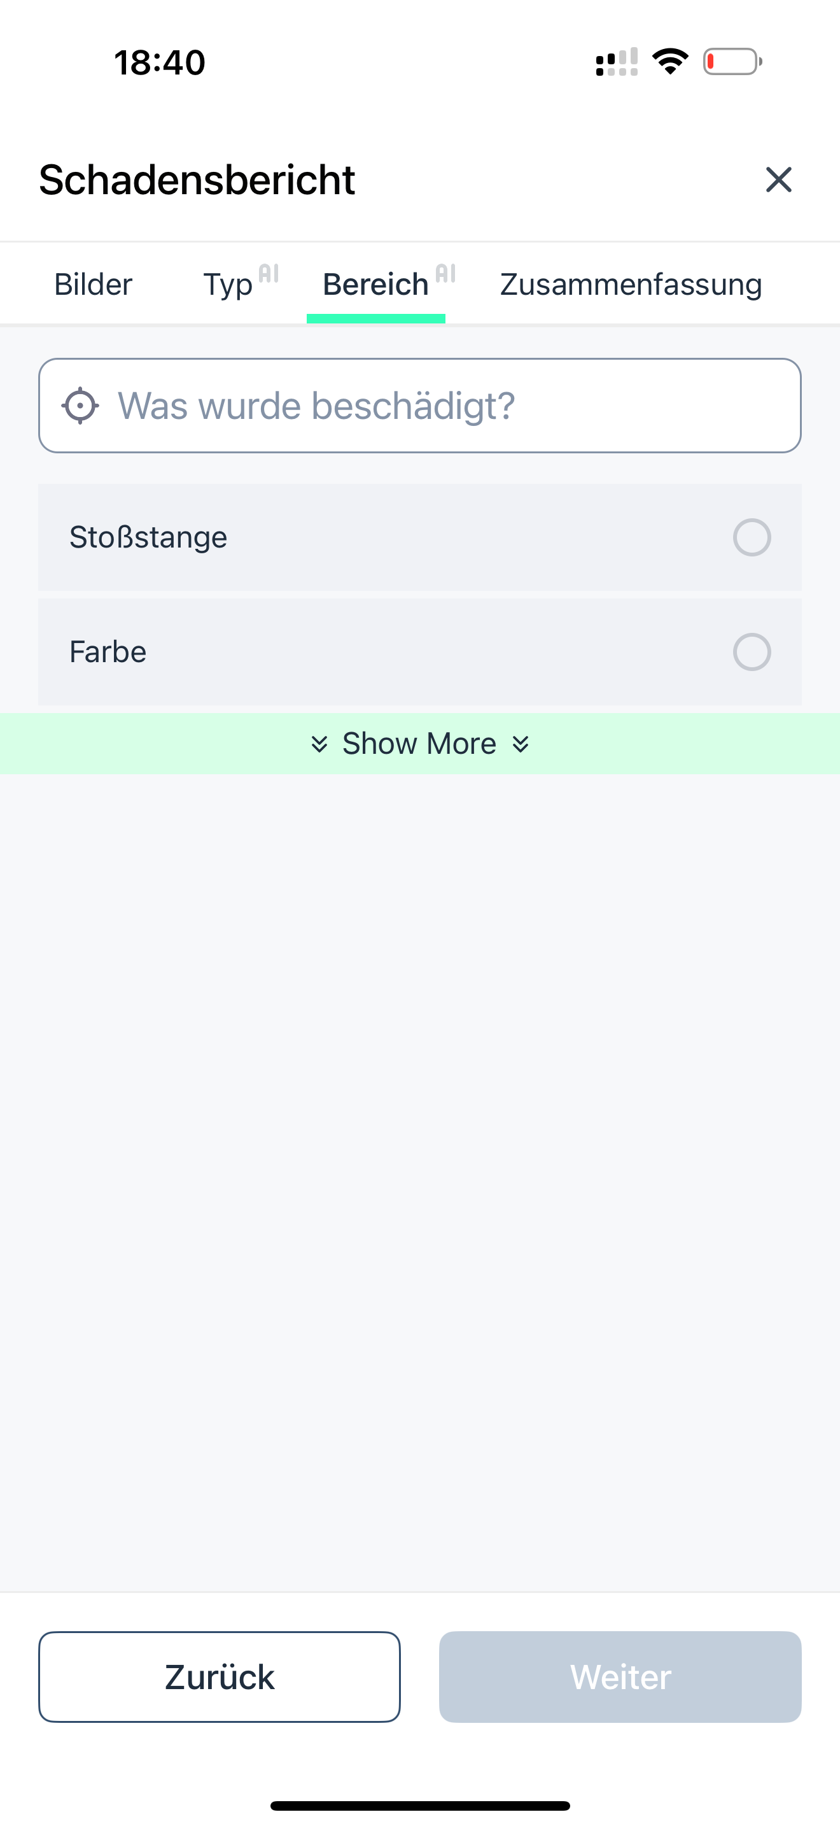
Task: Choose the Stoßstange list row
Action: click(420, 537)
